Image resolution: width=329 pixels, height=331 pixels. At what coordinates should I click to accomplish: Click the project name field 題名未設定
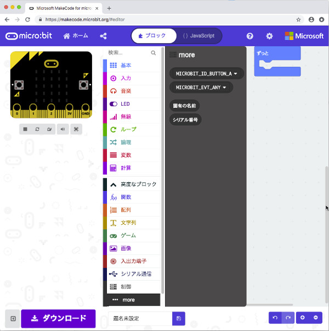[x=140, y=318]
